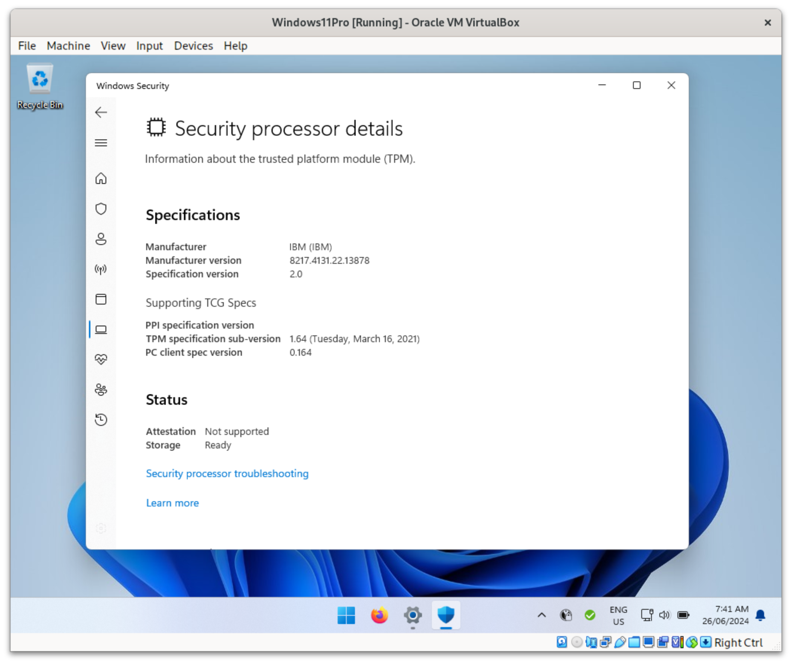
Task: Launch Firefox from the taskbar
Action: 379,616
